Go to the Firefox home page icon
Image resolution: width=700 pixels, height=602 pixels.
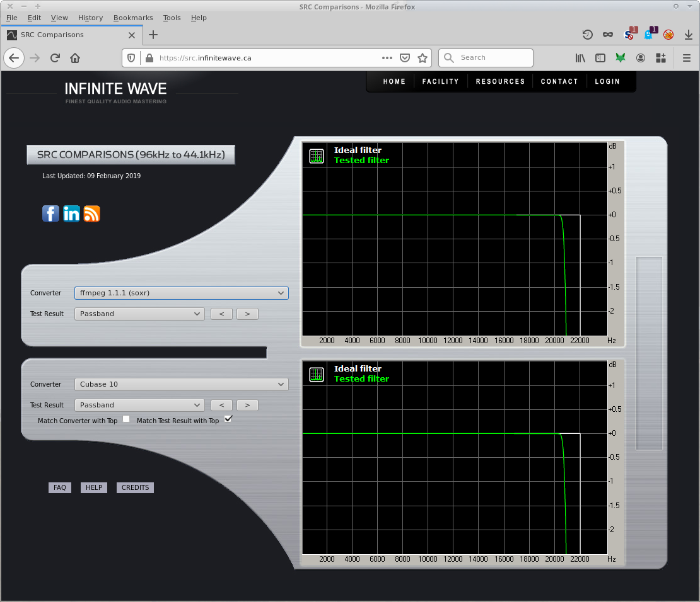[75, 58]
